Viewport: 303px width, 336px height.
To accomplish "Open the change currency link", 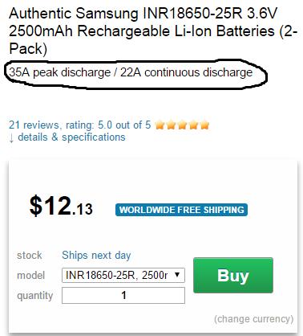I will pos(253,319).
